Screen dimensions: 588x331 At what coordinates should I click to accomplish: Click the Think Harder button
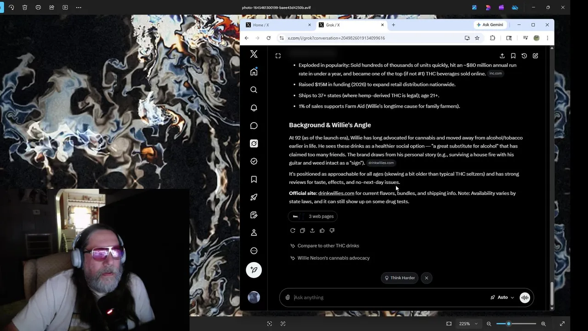tap(400, 278)
